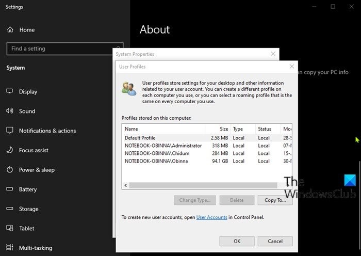Click the Delete profile button
361x256 pixels.
pyautogui.click(x=237, y=200)
